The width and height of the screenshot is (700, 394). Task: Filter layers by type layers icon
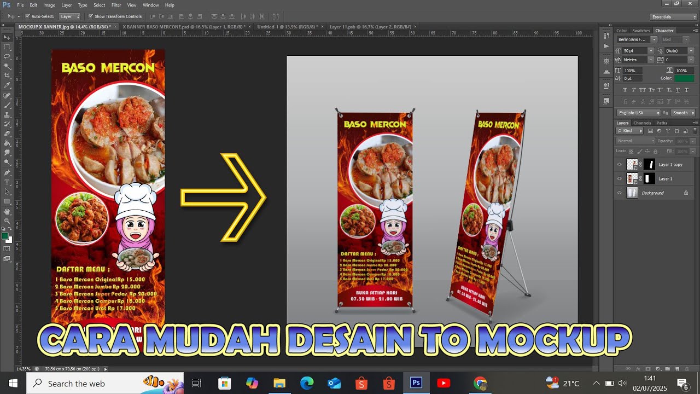(x=668, y=131)
